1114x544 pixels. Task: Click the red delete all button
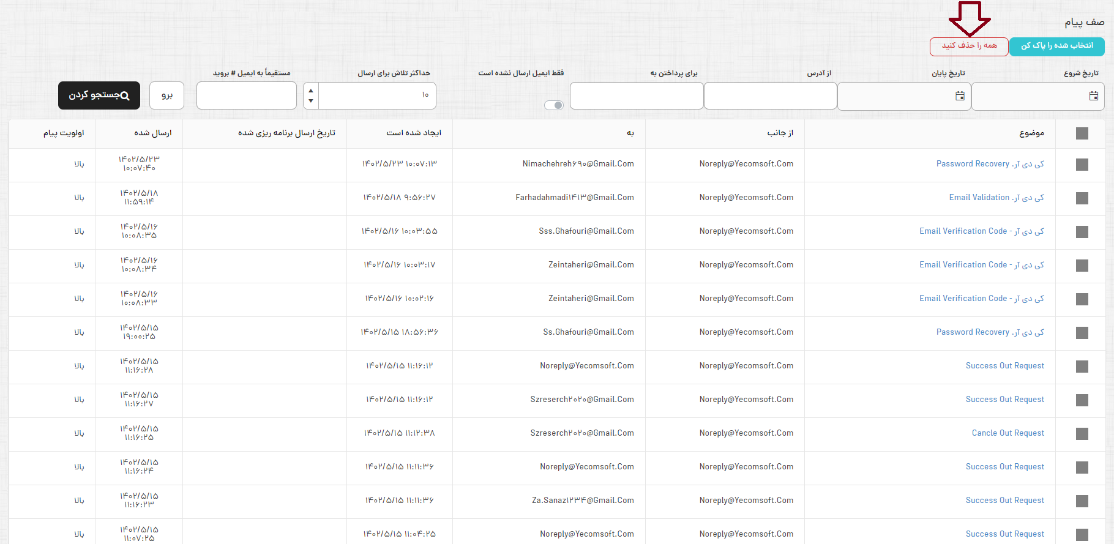click(969, 46)
